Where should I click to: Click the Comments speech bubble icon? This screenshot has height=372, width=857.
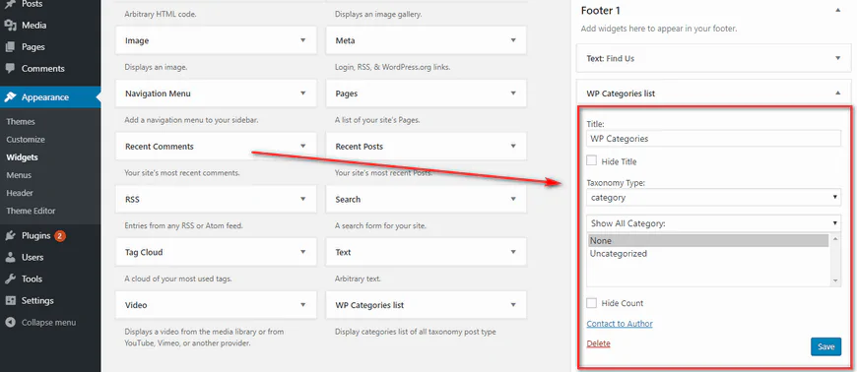point(10,68)
